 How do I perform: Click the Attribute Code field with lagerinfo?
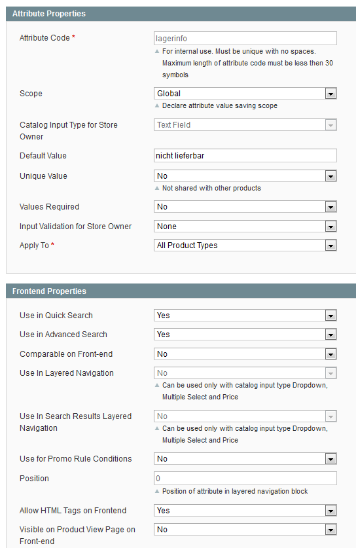(245, 39)
